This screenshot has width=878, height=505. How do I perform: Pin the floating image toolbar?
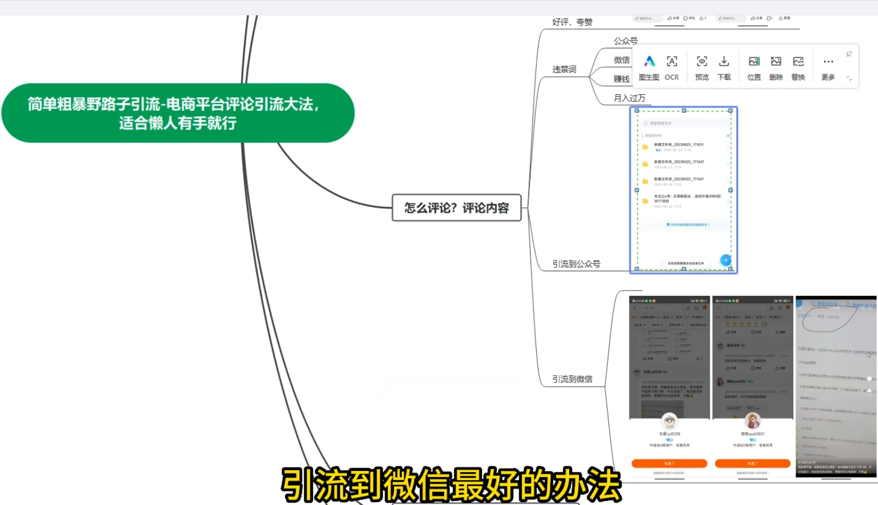tap(848, 54)
